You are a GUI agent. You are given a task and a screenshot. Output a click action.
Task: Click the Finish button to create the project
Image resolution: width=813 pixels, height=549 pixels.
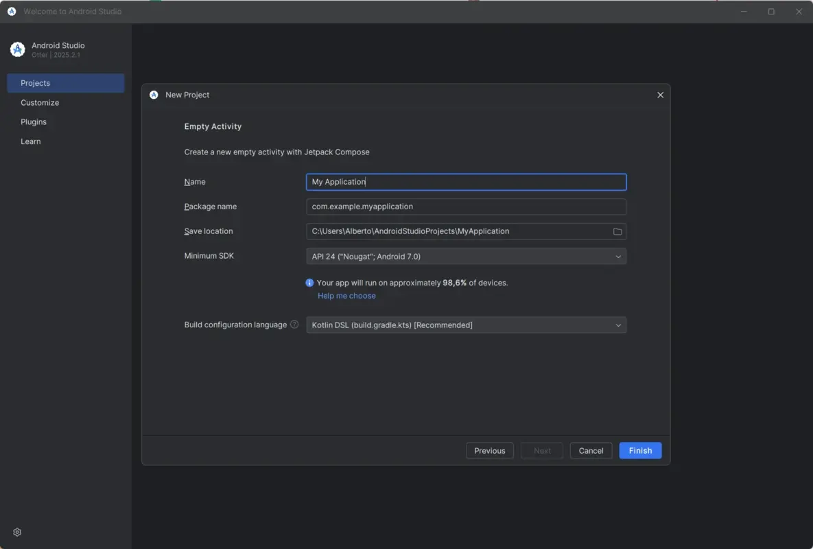639,450
